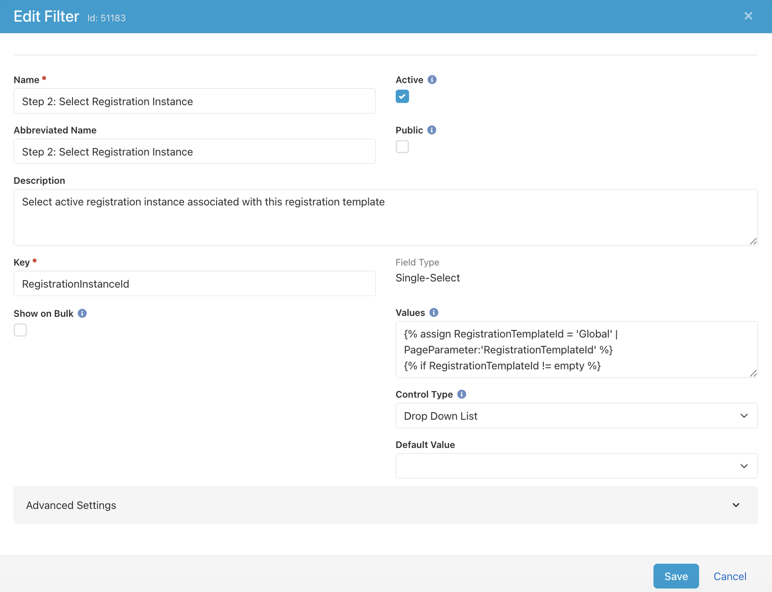Close the Edit Filter dialog with X
This screenshot has height=592, width=772.
[748, 16]
